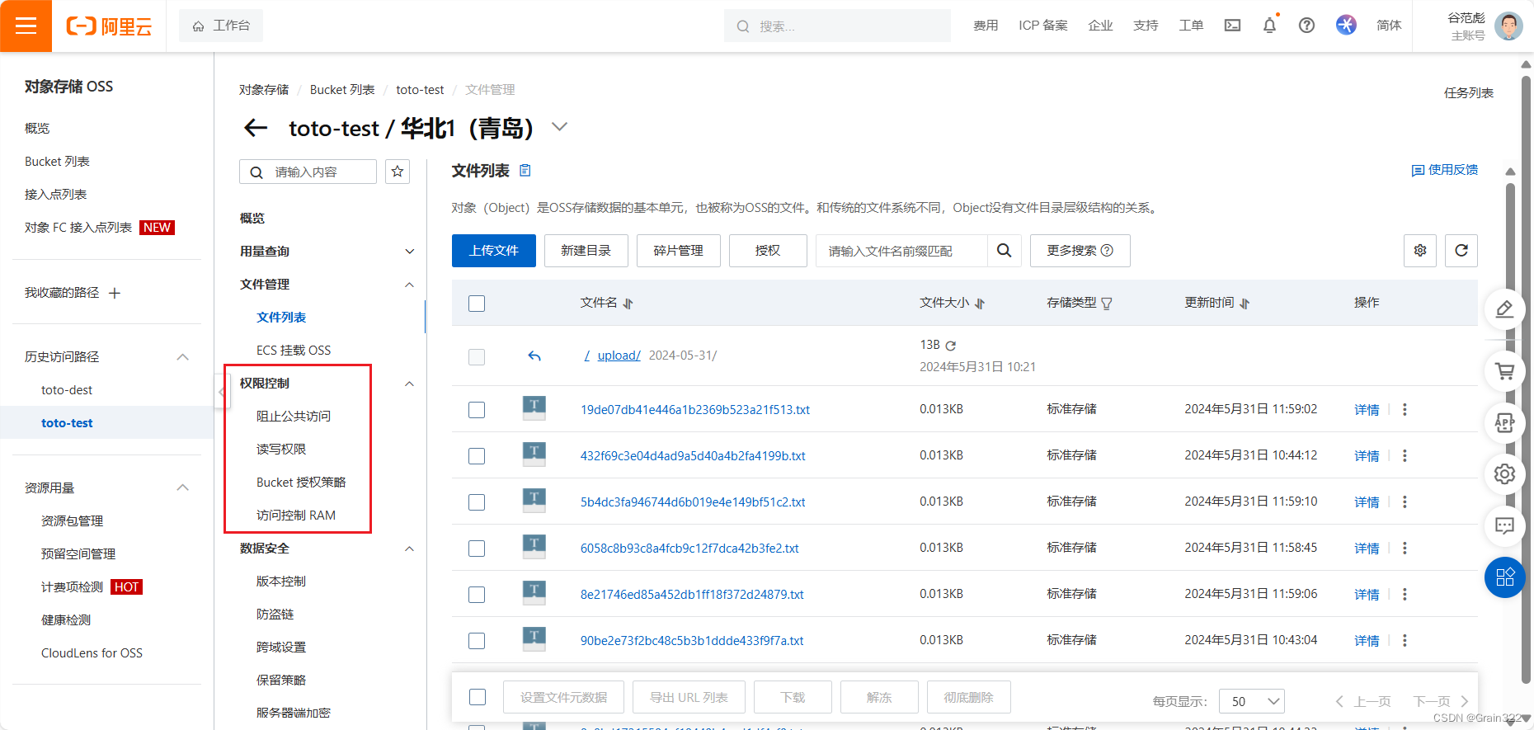Click the 授权 button
Screen dimensions: 1534x730
[x=768, y=251]
